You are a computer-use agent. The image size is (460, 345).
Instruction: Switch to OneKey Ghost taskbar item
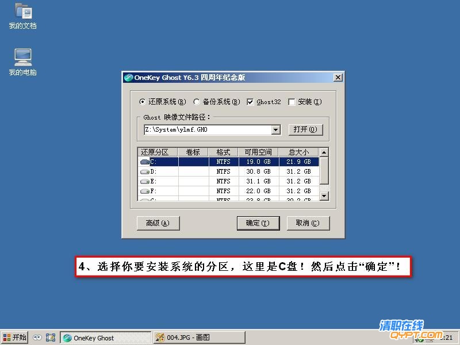tap(106, 338)
